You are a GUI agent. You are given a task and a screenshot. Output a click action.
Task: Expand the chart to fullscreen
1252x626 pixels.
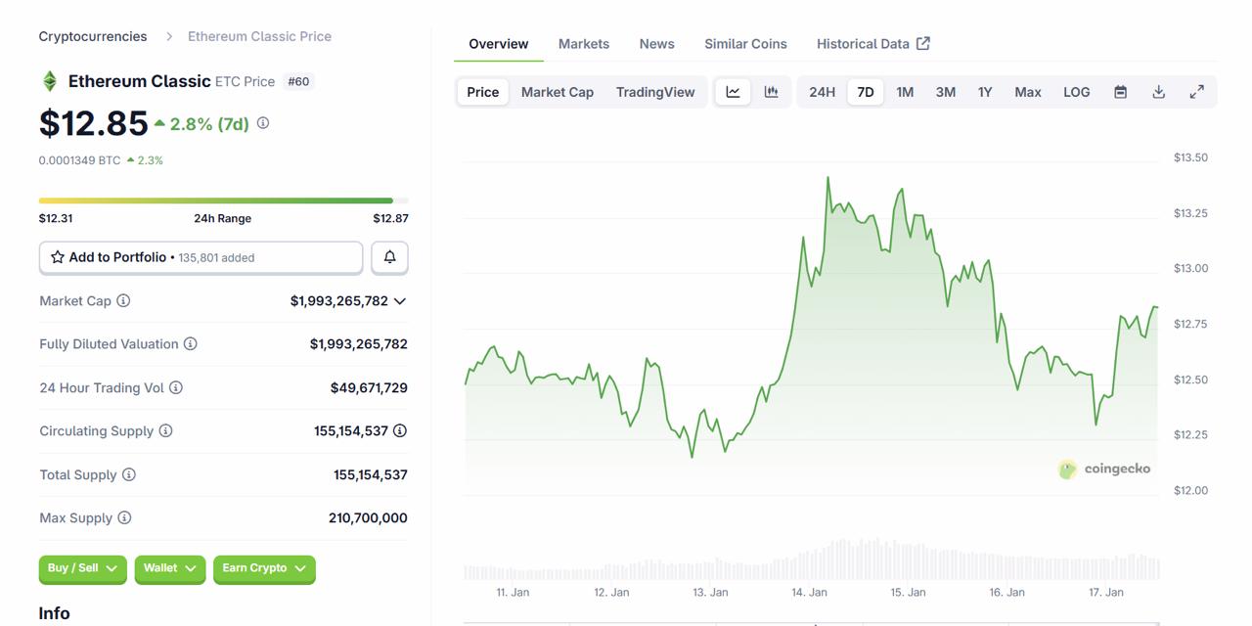pyautogui.click(x=1197, y=91)
